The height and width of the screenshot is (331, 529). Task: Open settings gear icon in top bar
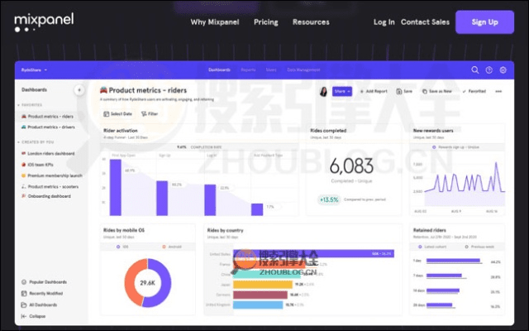point(503,70)
